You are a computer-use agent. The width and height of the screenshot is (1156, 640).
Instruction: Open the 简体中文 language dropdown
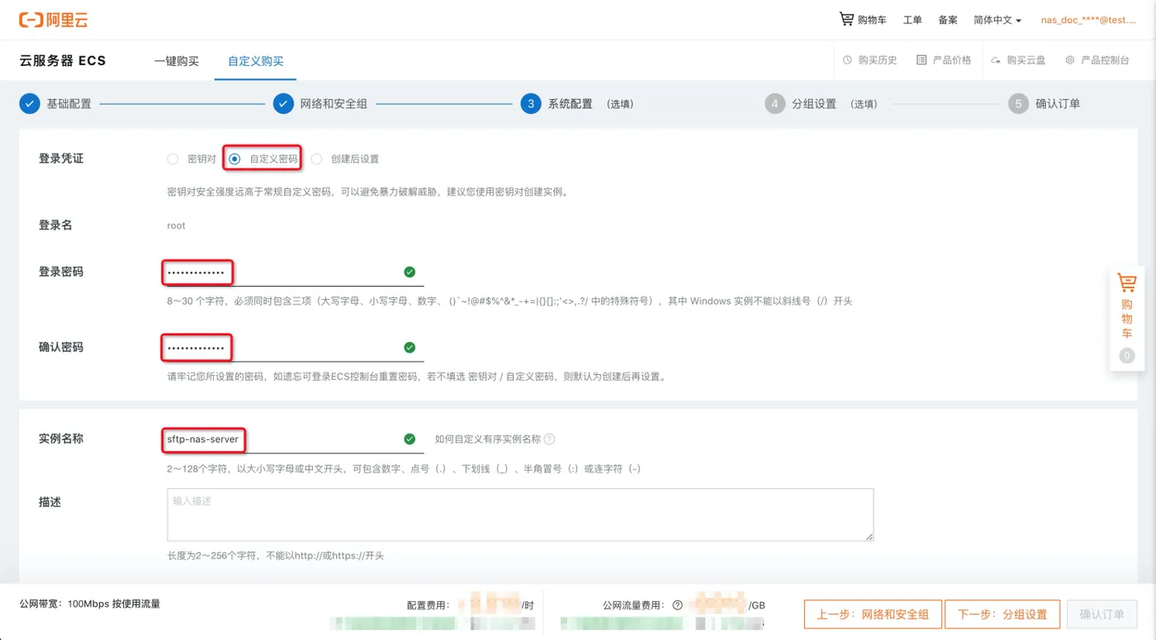pos(997,20)
